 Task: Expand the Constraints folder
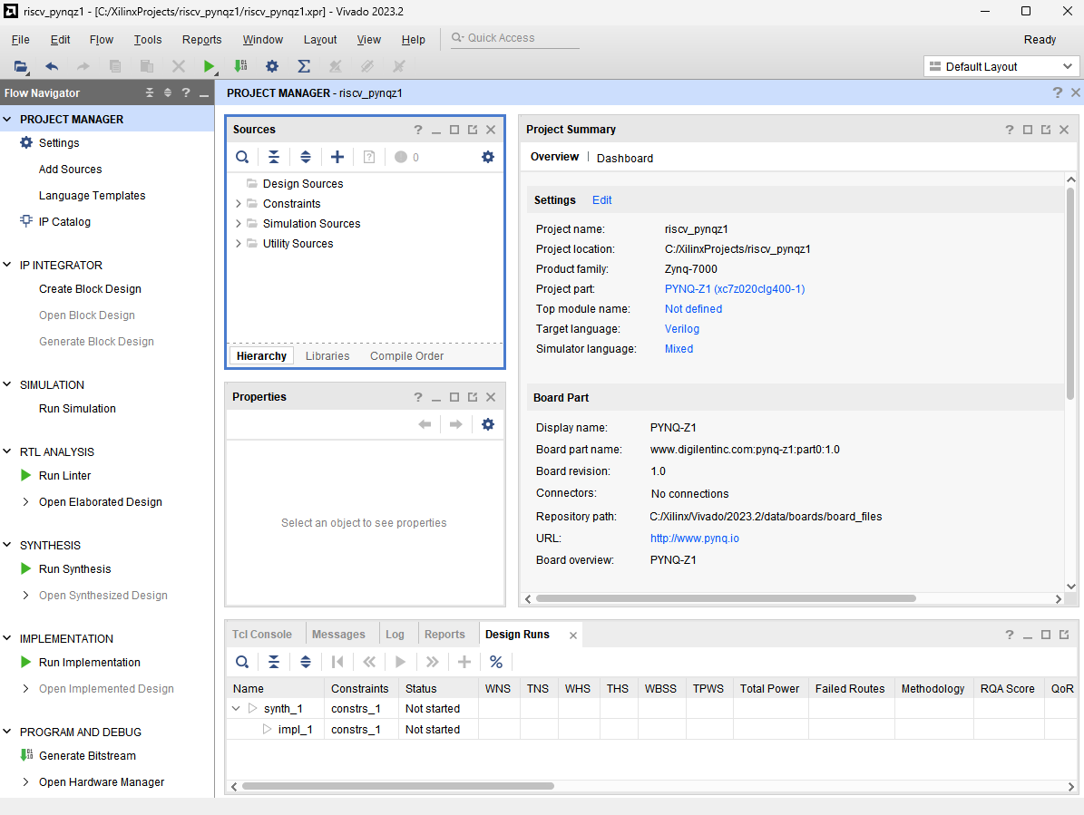pos(239,204)
